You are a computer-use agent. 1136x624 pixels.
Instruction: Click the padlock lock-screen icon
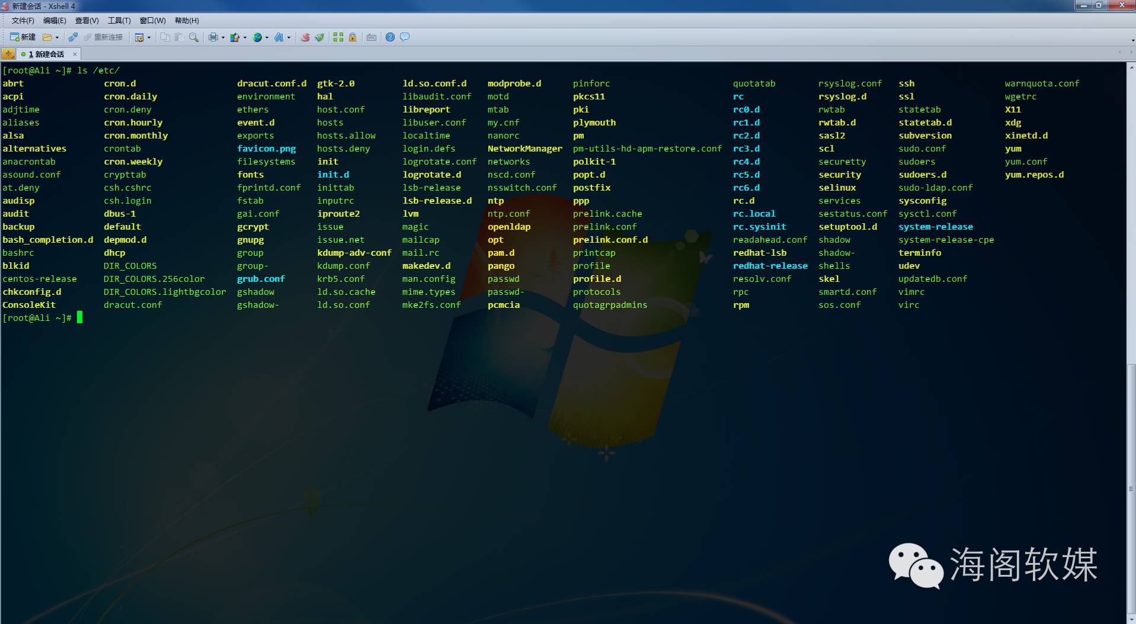pyautogui.click(x=353, y=37)
